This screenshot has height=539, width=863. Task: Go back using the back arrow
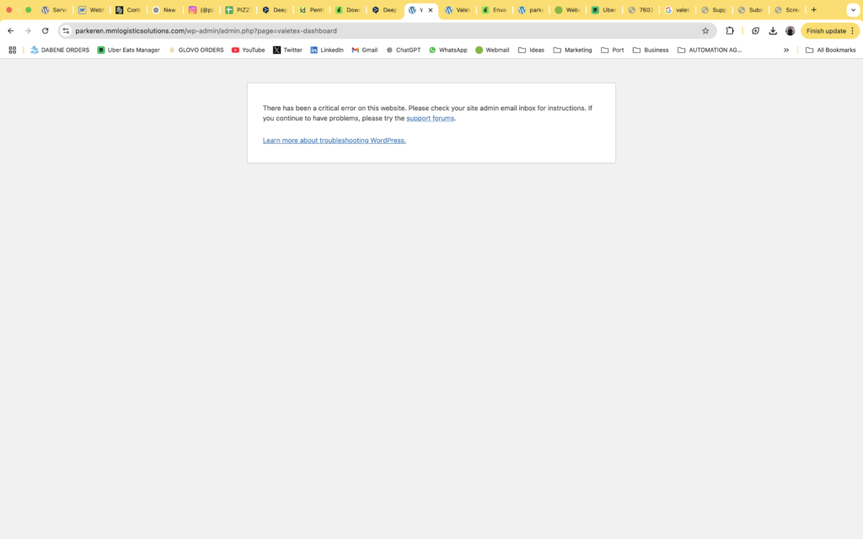click(11, 31)
